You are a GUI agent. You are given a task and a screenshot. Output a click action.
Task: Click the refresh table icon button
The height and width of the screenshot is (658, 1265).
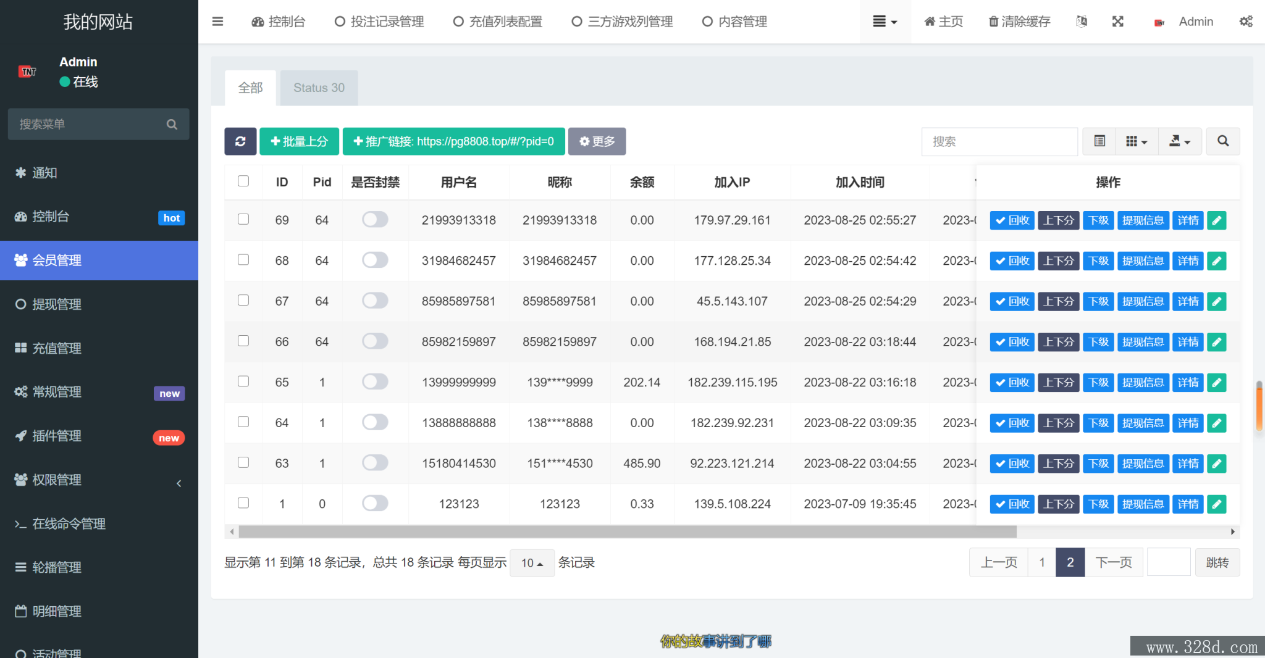tap(240, 141)
